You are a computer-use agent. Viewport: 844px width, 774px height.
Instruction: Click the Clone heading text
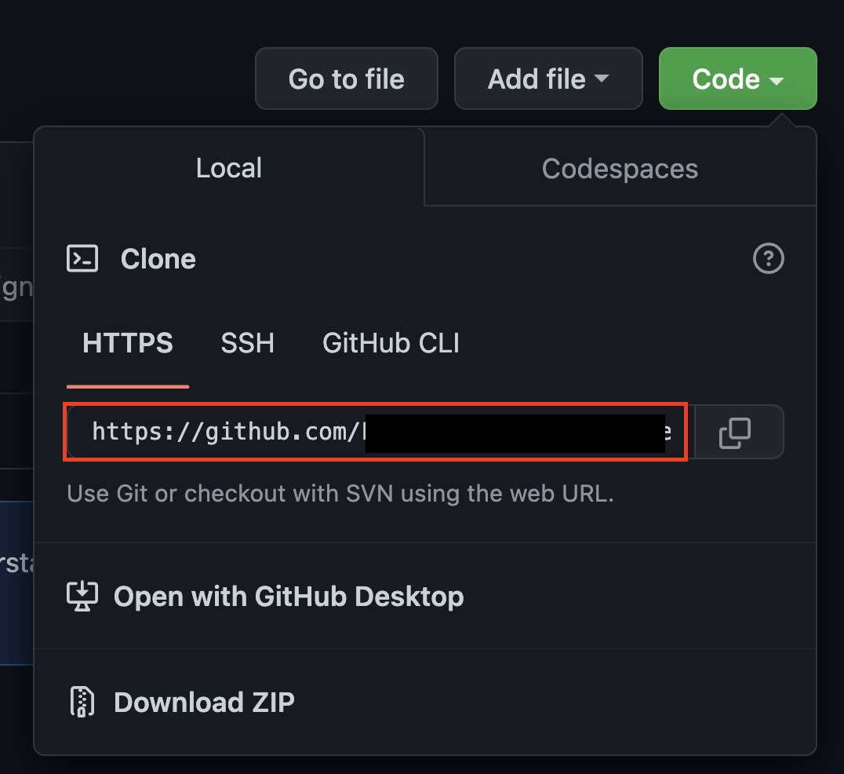point(158,259)
